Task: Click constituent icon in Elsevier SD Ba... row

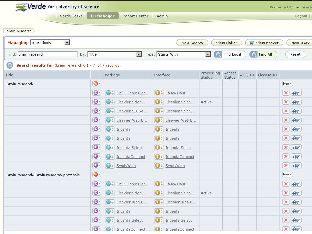Action: [97, 110]
